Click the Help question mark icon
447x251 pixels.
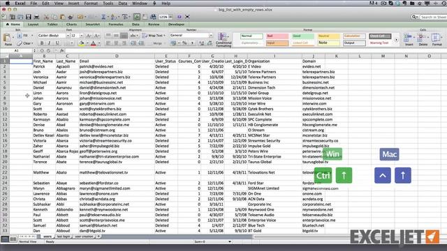[x=179, y=17]
